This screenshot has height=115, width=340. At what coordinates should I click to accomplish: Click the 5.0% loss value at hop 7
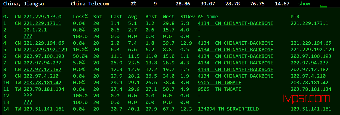[79, 63]
